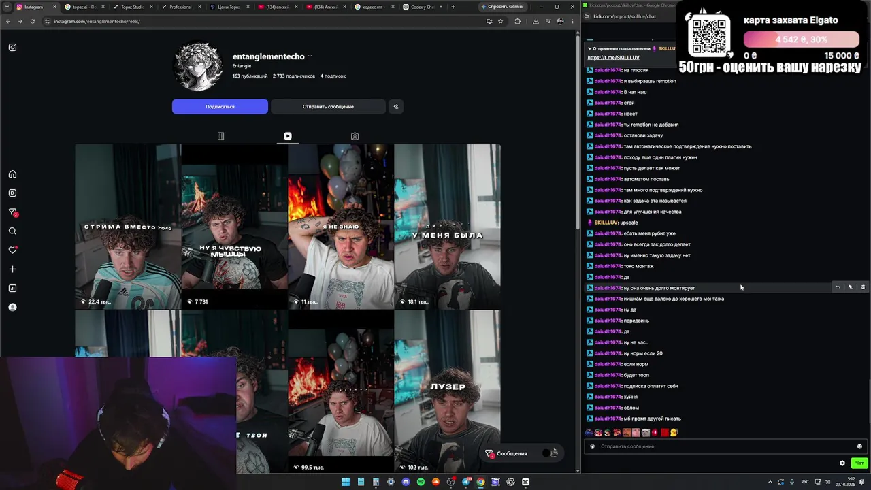Click 2 733 подписчиков followers count
871x490 pixels.
[x=294, y=76]
